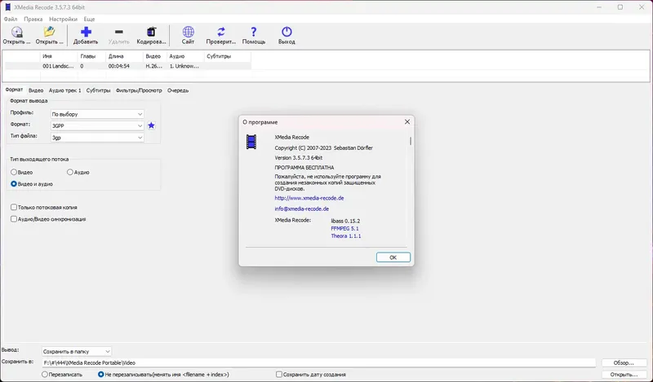Image resolution: width=653 pixels, height=382 pixels.
Task: Switch to the Субтитры tab
Action: 98,90
